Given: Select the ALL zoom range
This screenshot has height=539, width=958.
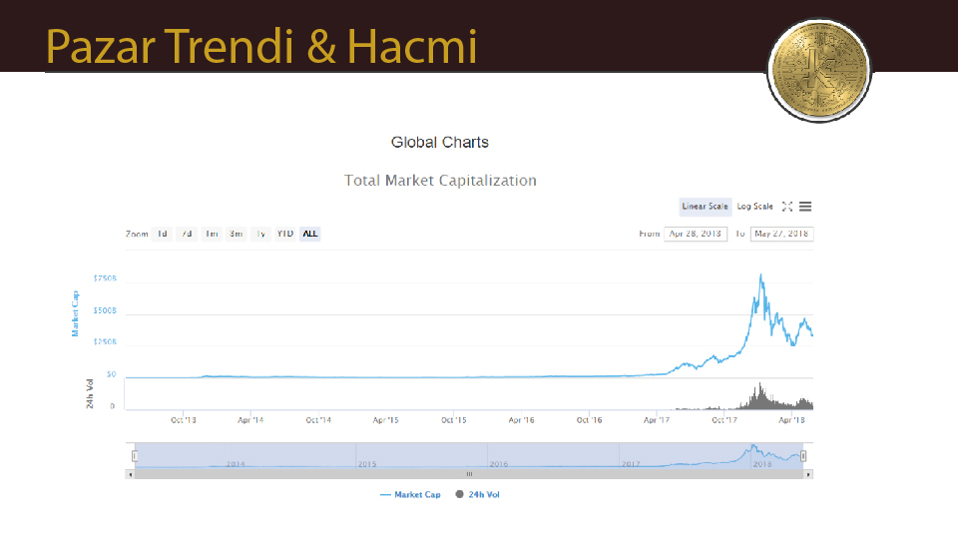Looking at the screenshot, I should [310, 234].
